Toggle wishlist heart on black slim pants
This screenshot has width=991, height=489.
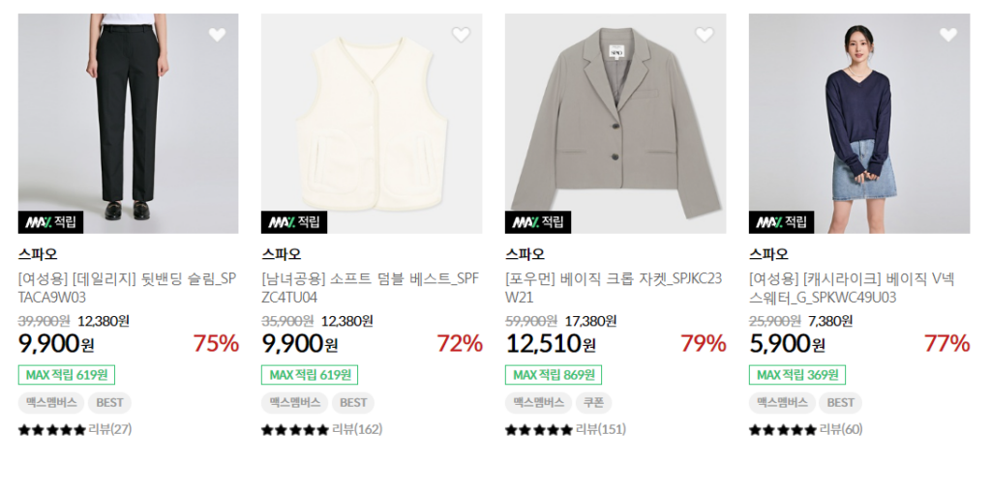217,35
